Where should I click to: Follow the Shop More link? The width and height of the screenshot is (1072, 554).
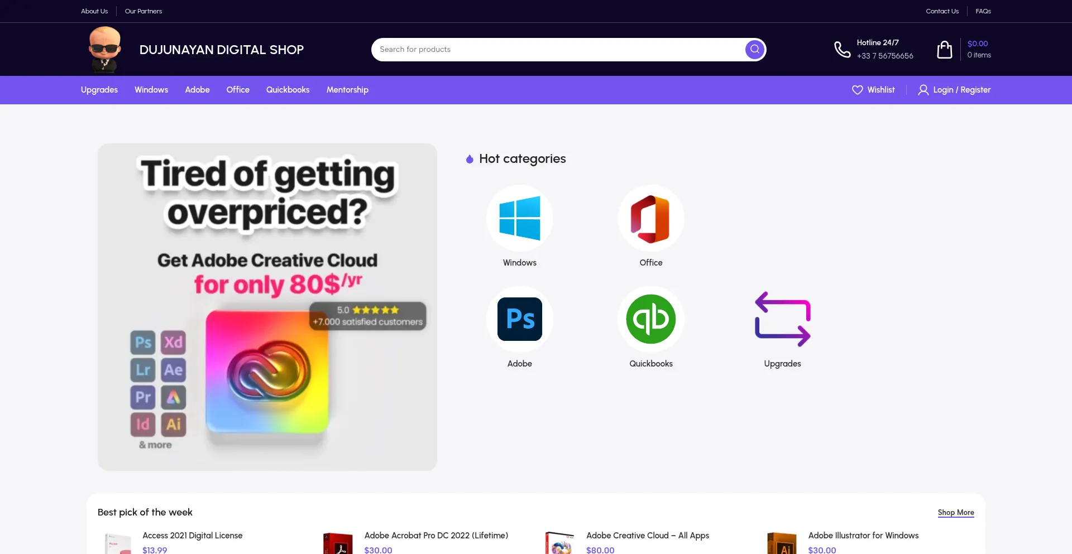[x=955, y=512]
